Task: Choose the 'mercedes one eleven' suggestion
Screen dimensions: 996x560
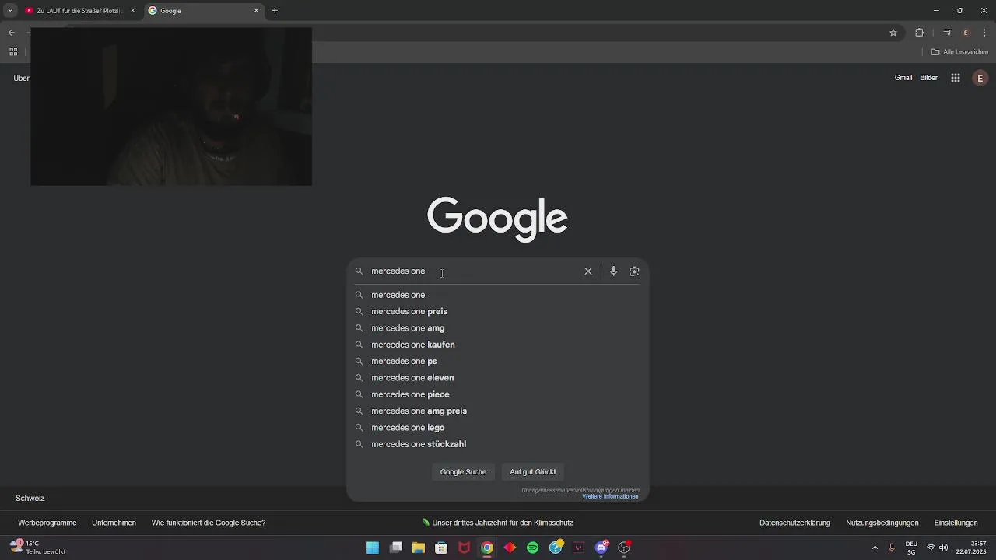Action: point(497,378)
